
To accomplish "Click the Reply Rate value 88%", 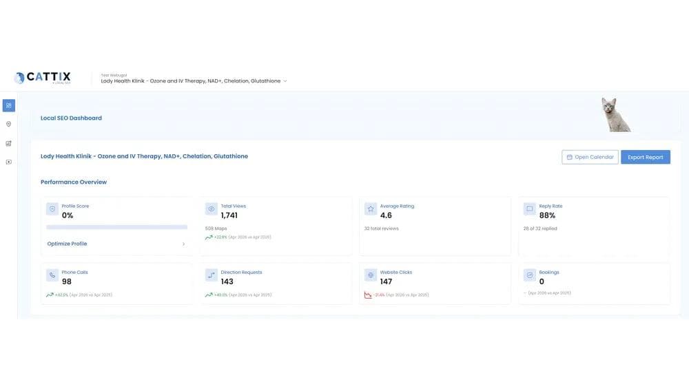I will pos(547,215).
